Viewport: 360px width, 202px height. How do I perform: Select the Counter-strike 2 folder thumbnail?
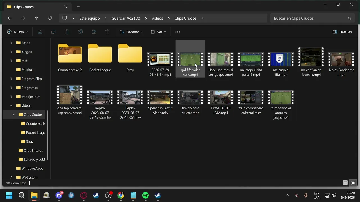click(x=70, y=58)
